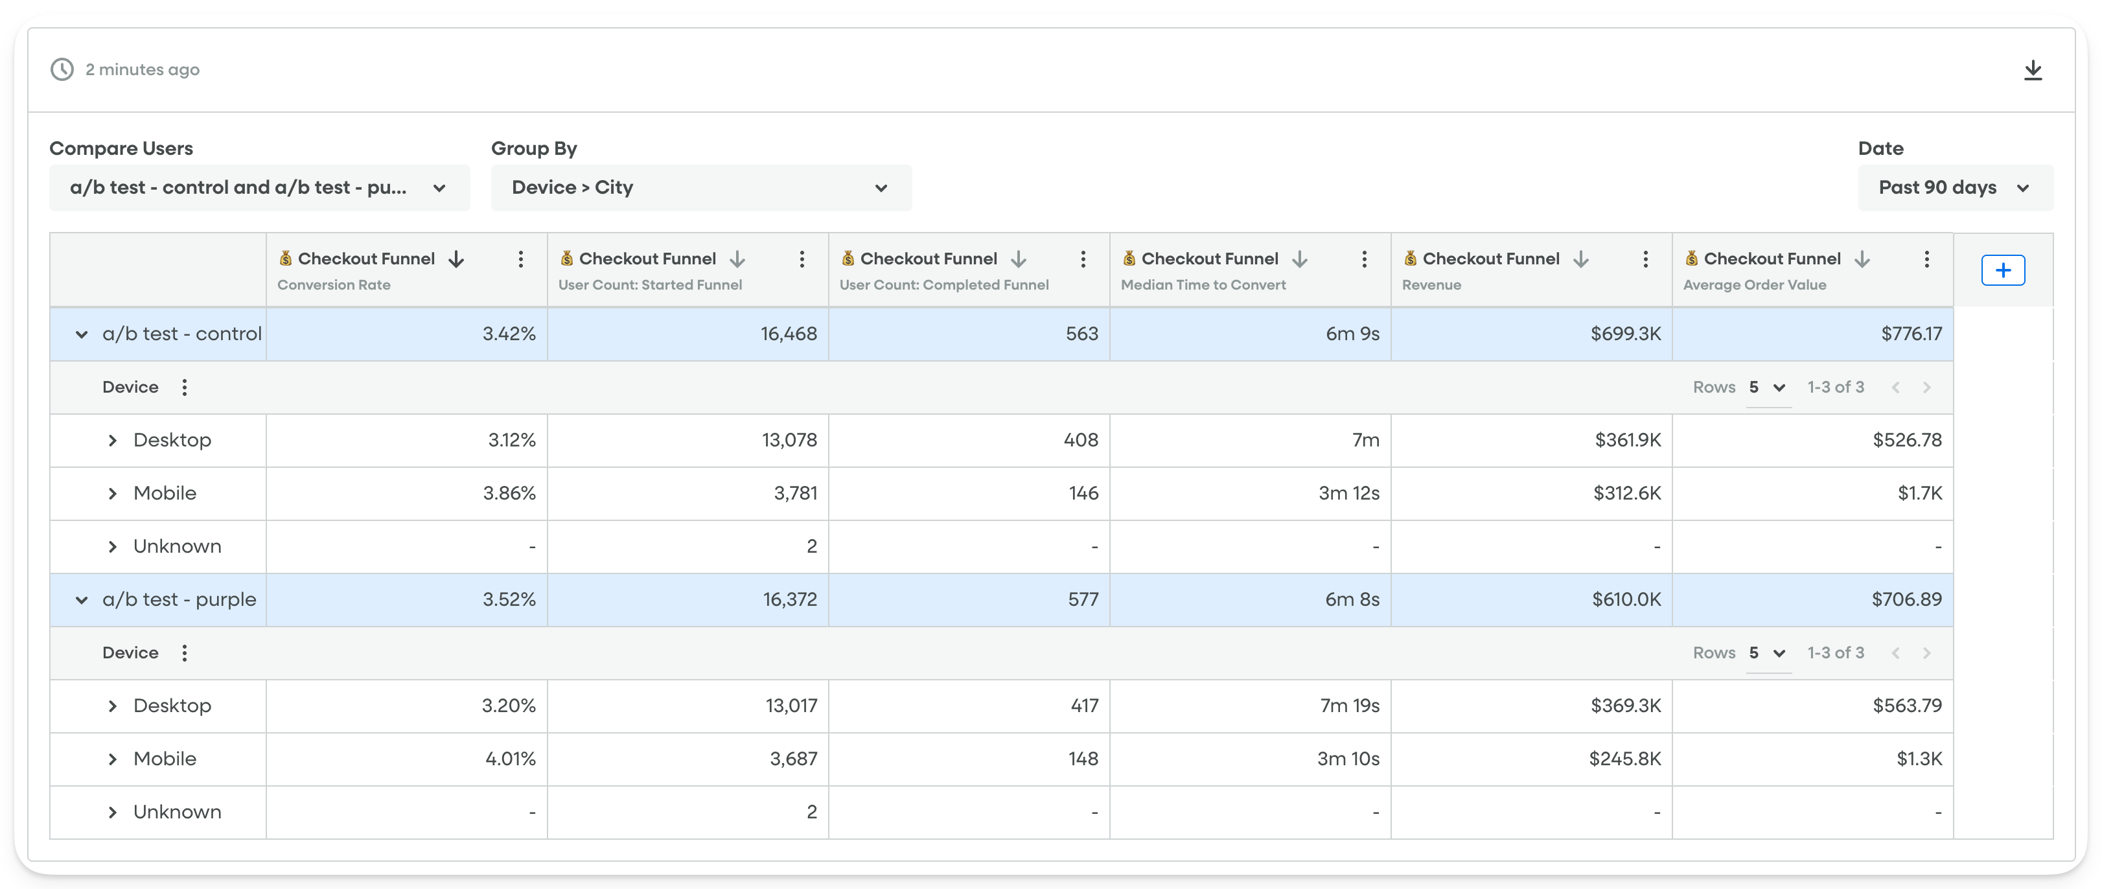Sort the Revenue column with its arrow icon
Image resolution: width=2102 pixels, height=889 pixels.
pyautogui.click(x=1580, y=258)
